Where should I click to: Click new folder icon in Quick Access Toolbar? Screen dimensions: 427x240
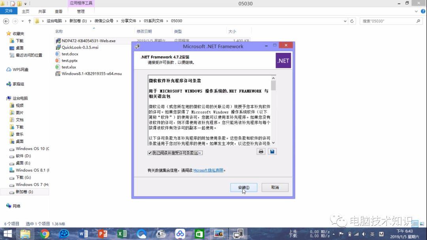19,4
